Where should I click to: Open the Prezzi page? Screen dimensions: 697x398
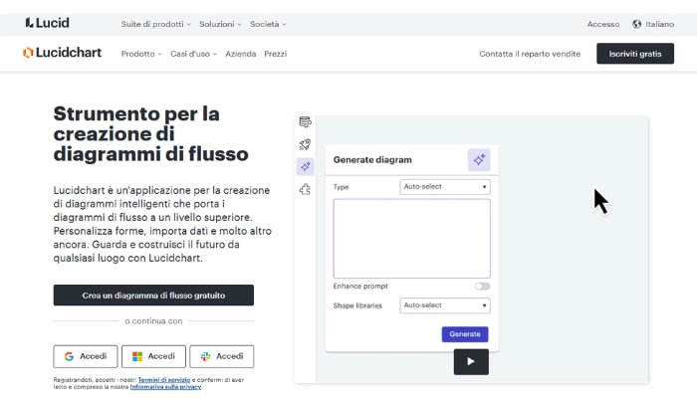pyautogui.click(x=275, y=54)
